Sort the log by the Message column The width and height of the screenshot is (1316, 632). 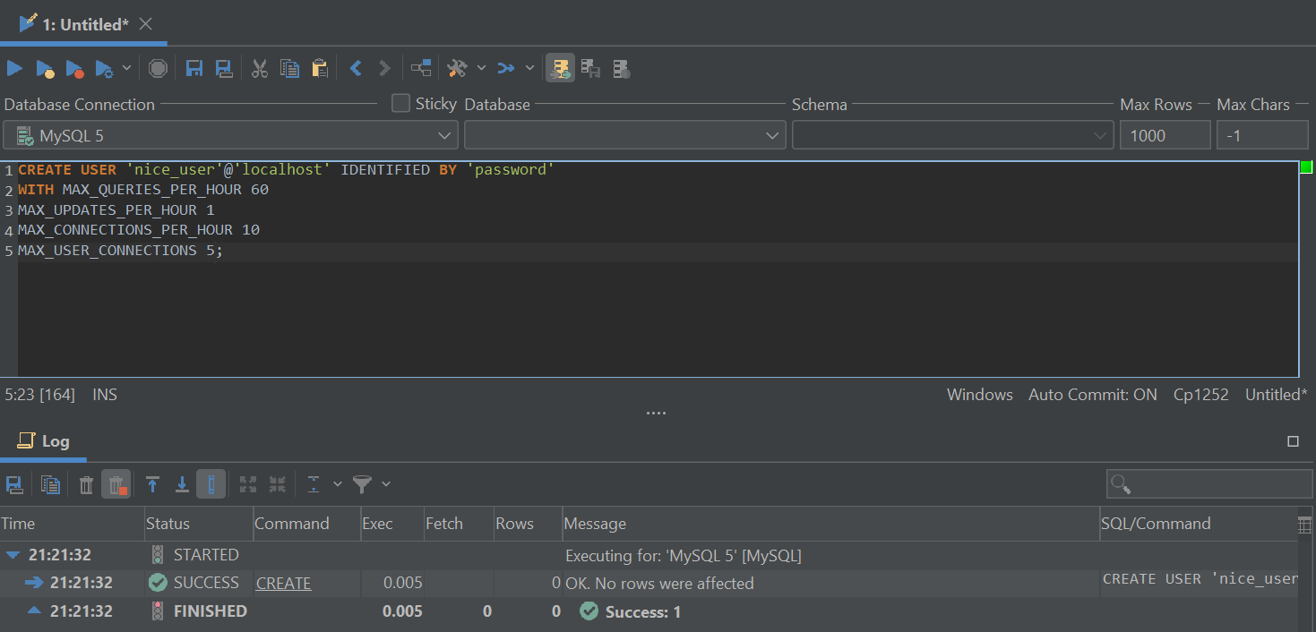[830, 524]
